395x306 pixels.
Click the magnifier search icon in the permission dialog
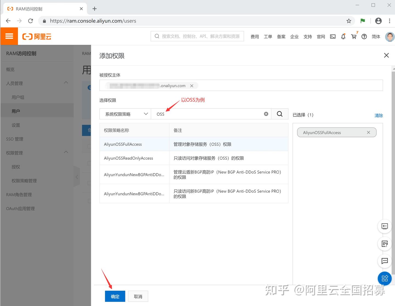tap(280, 114)
